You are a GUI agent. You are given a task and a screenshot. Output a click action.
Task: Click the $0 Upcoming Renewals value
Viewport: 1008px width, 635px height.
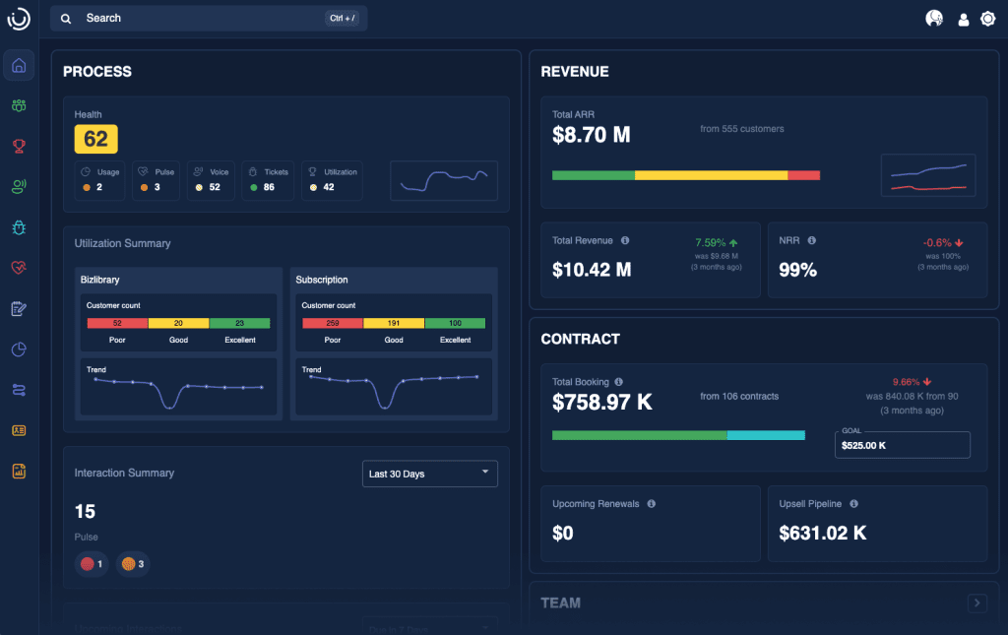(x=562, y=533)
